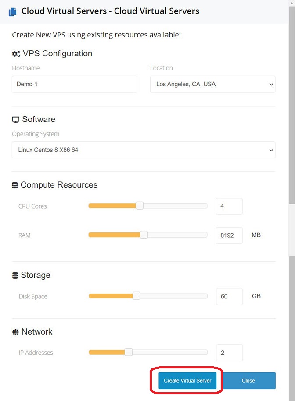Click the CPU Cores value box
This screenshot has width=295, height=401.
tap(229, 206)
